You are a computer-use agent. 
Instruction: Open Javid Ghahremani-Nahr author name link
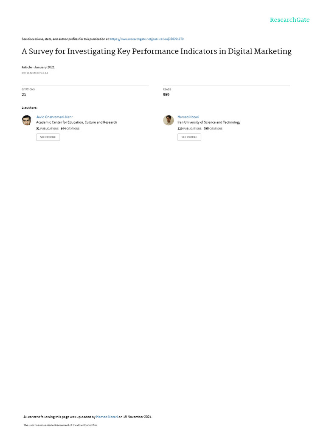click(54, 117)
